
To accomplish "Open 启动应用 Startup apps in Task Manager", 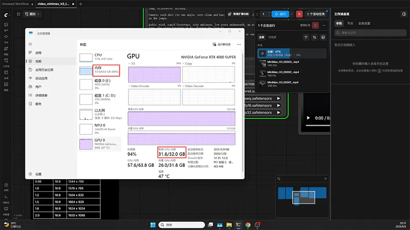I will [51, 78].
